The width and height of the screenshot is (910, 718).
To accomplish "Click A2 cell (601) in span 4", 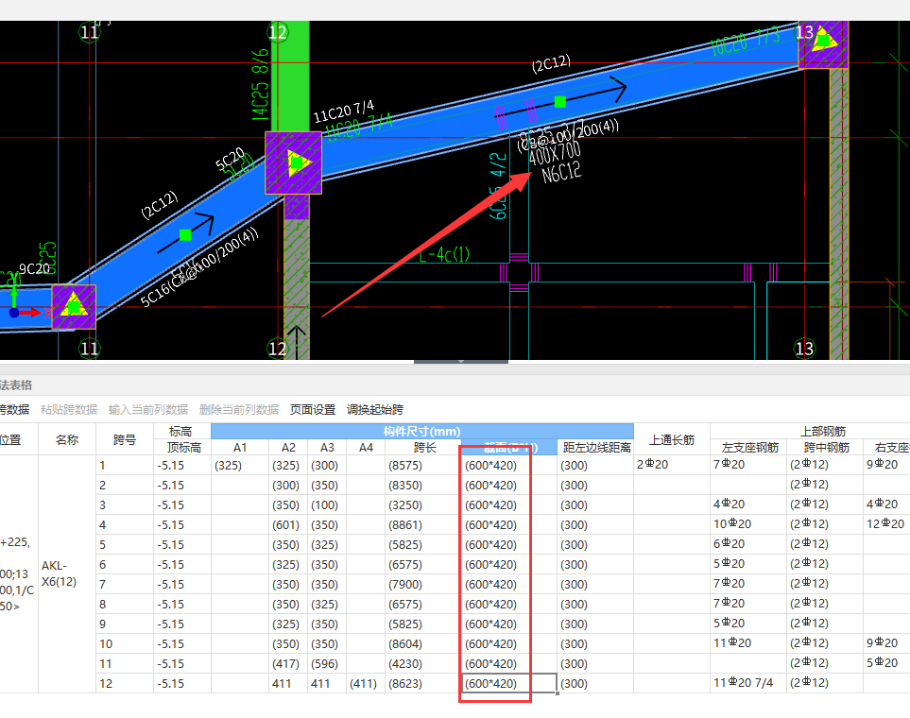I will point(288,524).
